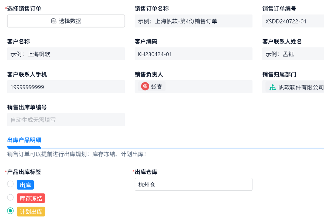Image resolution: width=324 pixels, height=224 pixels.
Task: Click the red 张 avatar icon
Action: (145, 86)
